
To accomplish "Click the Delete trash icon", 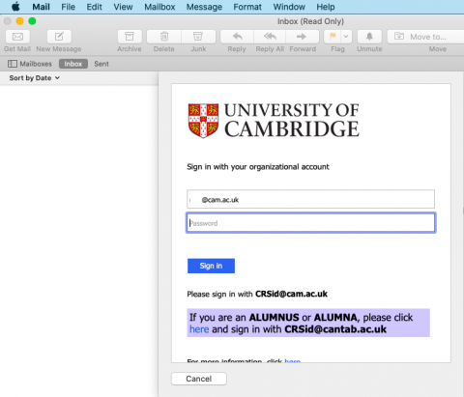I will tap(164, 37).
